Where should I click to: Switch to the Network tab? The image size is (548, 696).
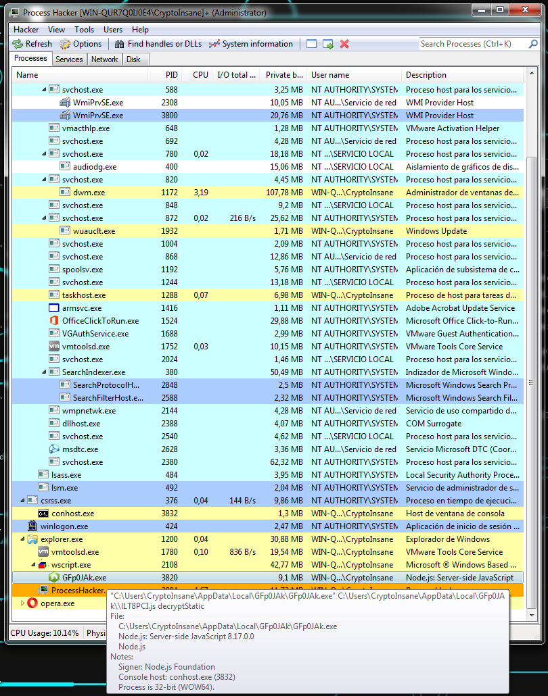104,59
